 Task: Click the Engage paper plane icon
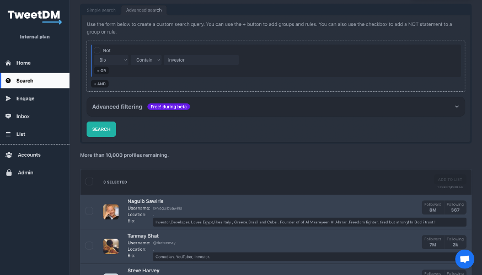(8, 98)
